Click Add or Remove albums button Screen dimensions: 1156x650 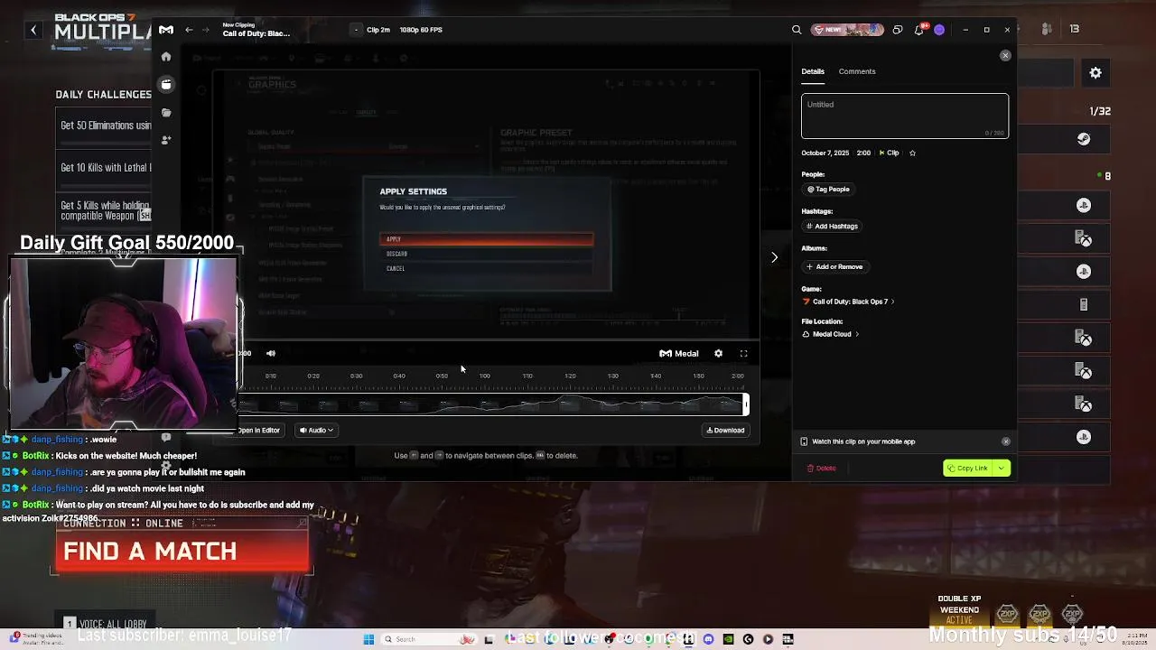834,267
